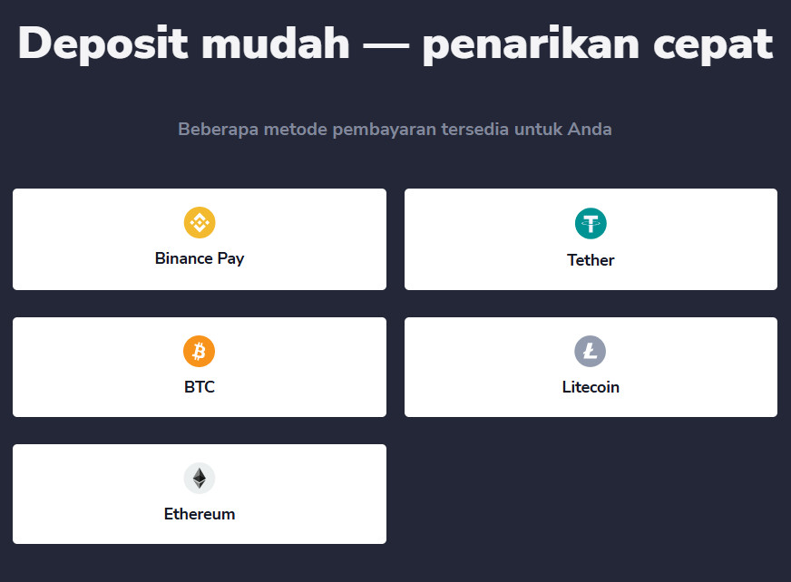
Task: Select the gray Litecoin coin icon
Action: (591, 351)
